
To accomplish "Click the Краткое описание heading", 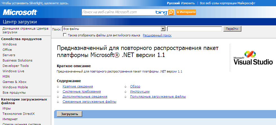I will (x=74, y=66).
